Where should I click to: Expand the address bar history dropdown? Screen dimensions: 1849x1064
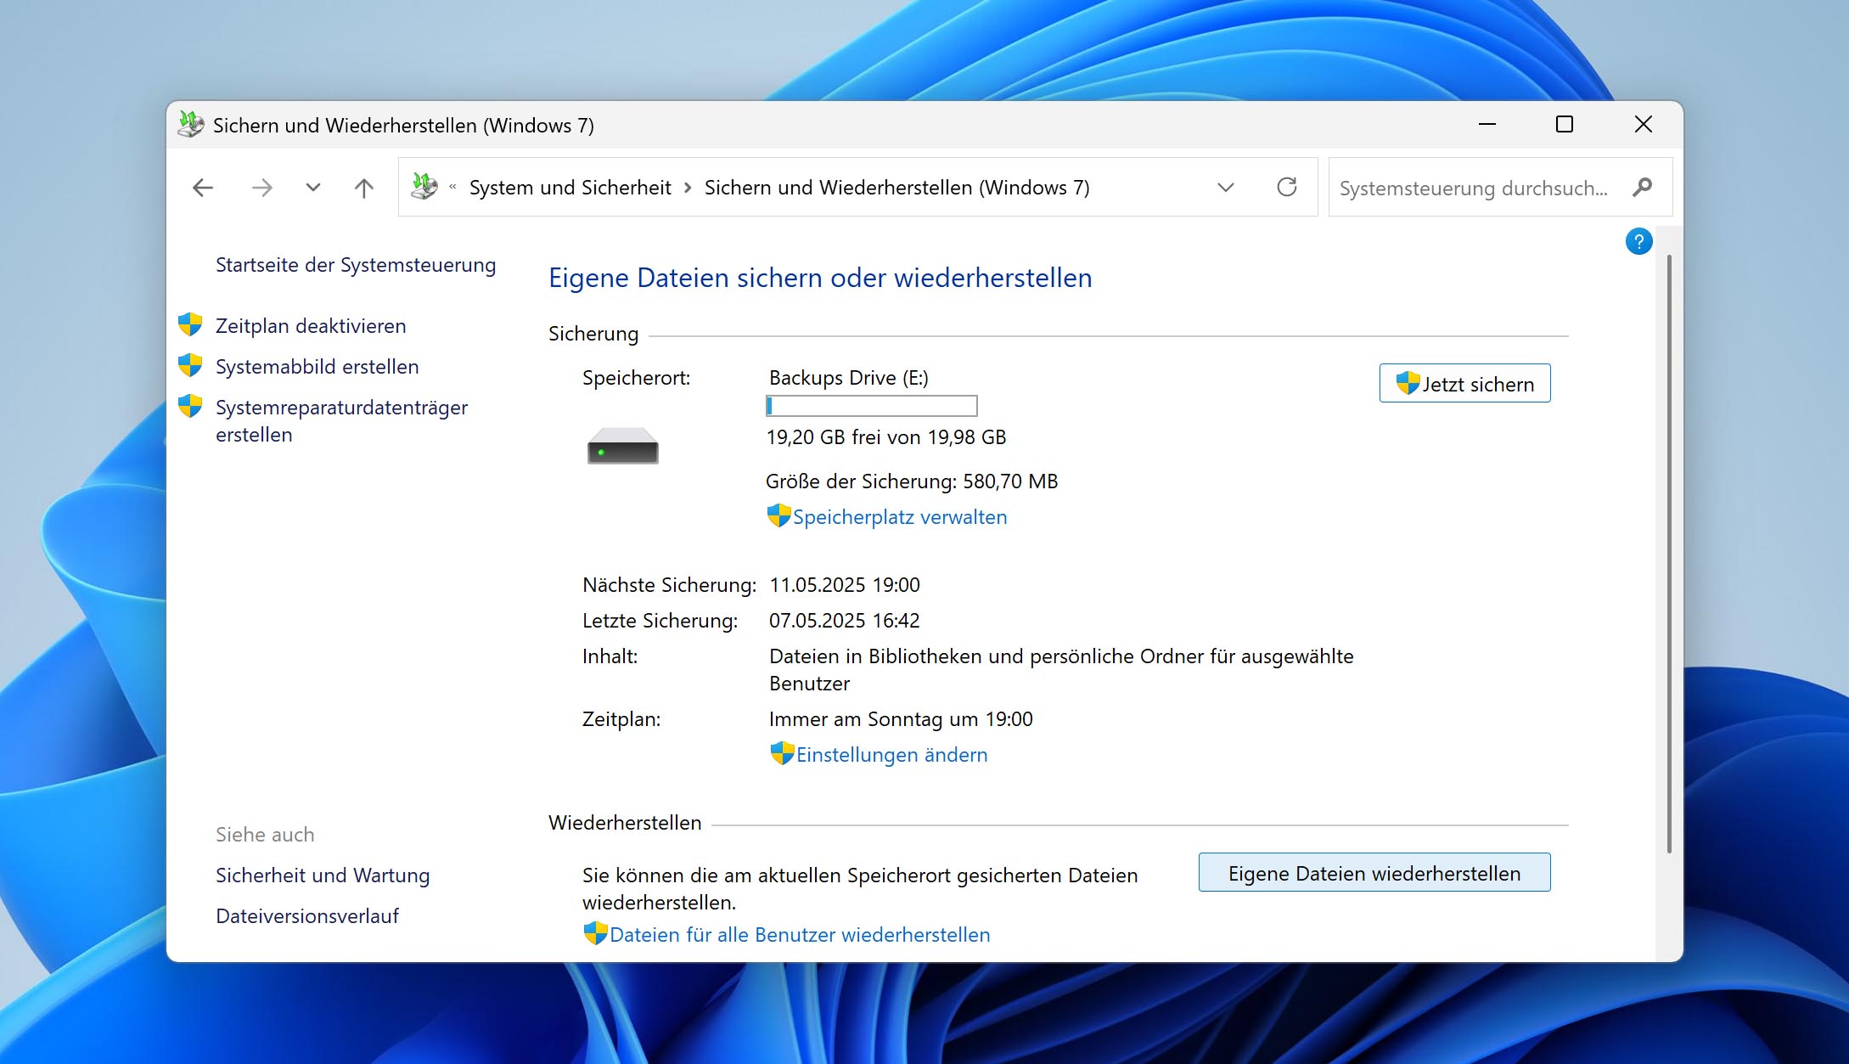(1225, 188)
